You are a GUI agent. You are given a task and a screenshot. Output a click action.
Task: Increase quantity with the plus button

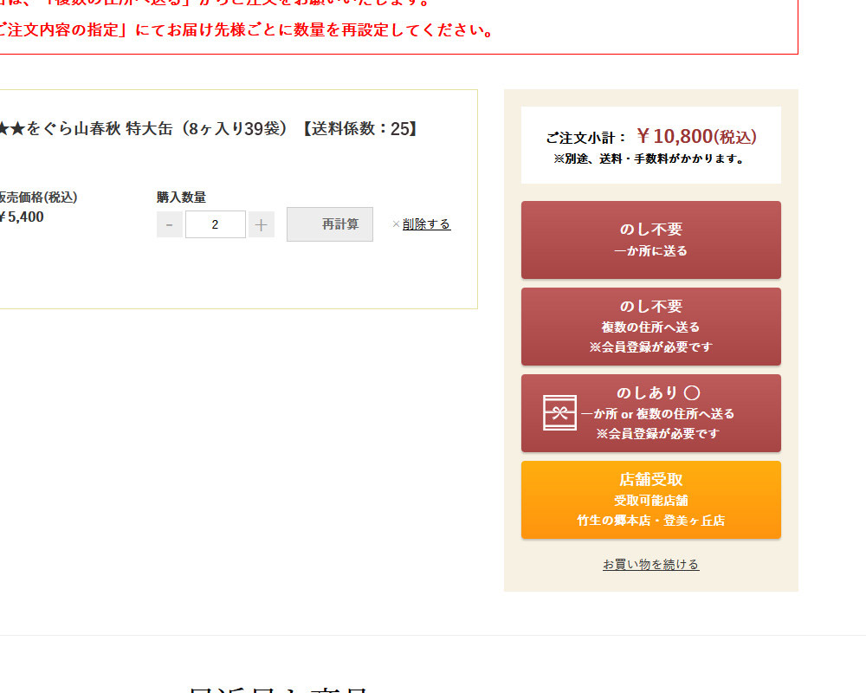point(262,225)
